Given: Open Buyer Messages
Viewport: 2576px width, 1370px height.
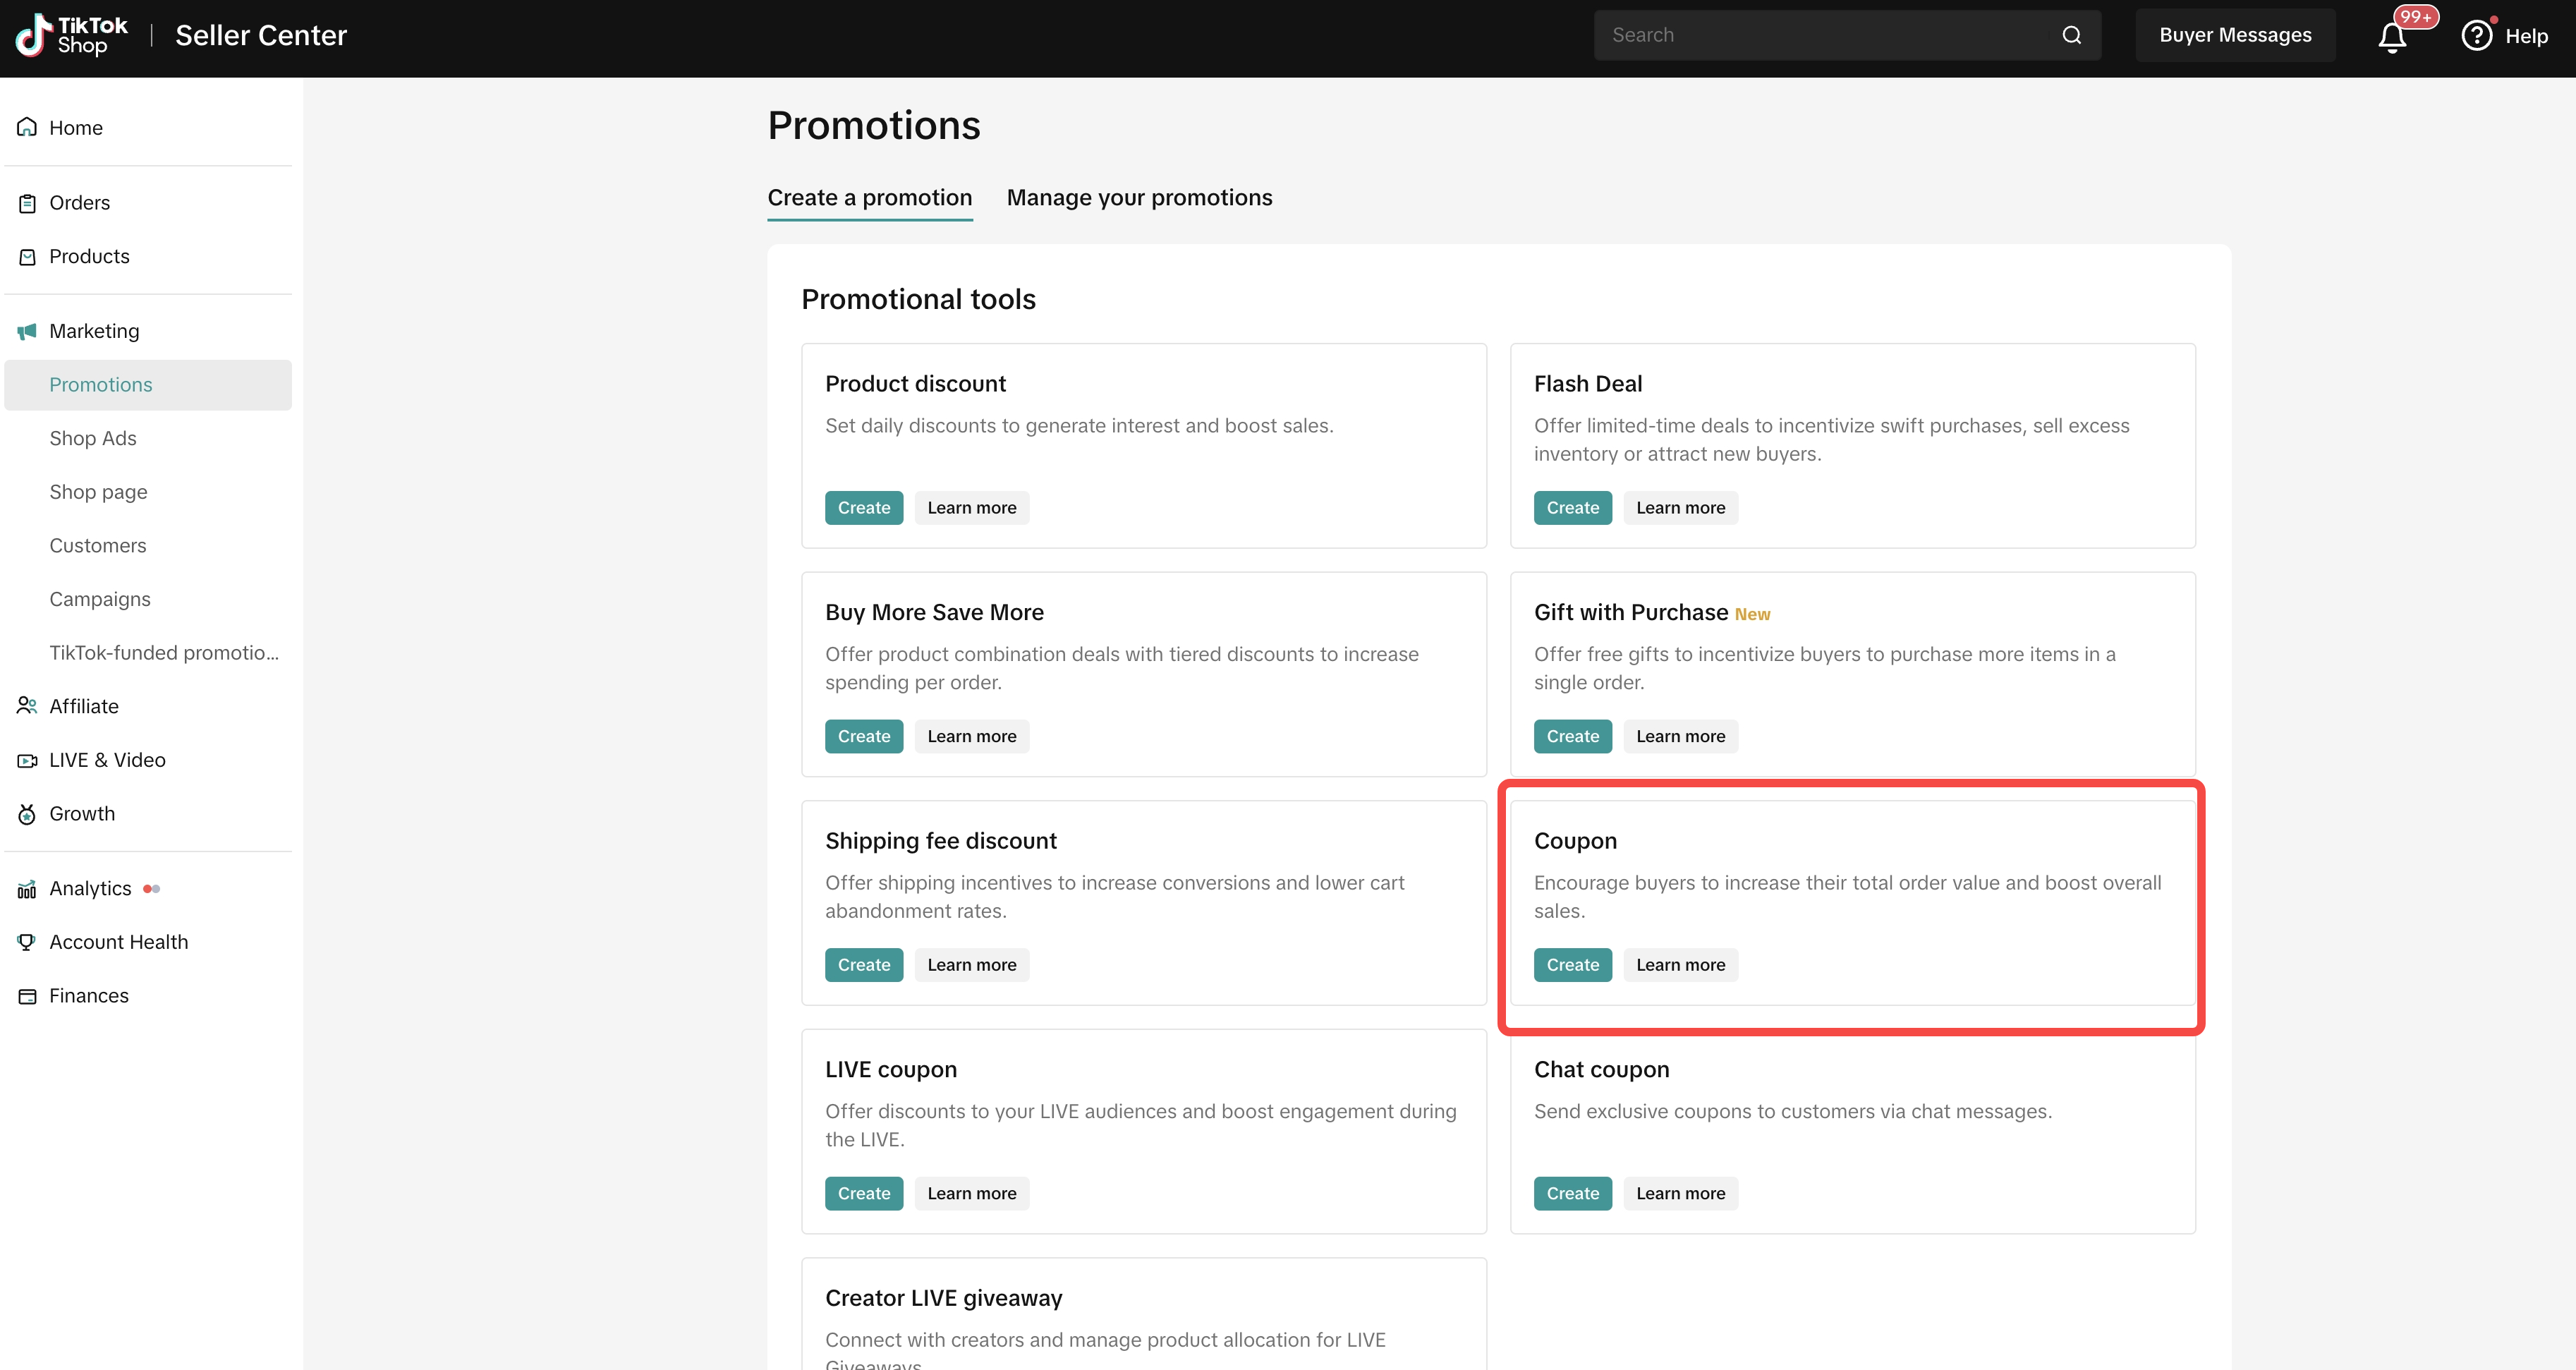Looking at the screenshot, I should [x=2234, y=35].
